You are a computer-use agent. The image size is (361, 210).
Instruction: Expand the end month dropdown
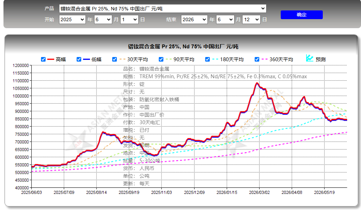[x=225, y=19]
